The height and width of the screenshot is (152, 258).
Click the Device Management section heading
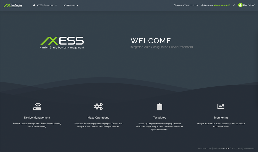tap(37, 118)
